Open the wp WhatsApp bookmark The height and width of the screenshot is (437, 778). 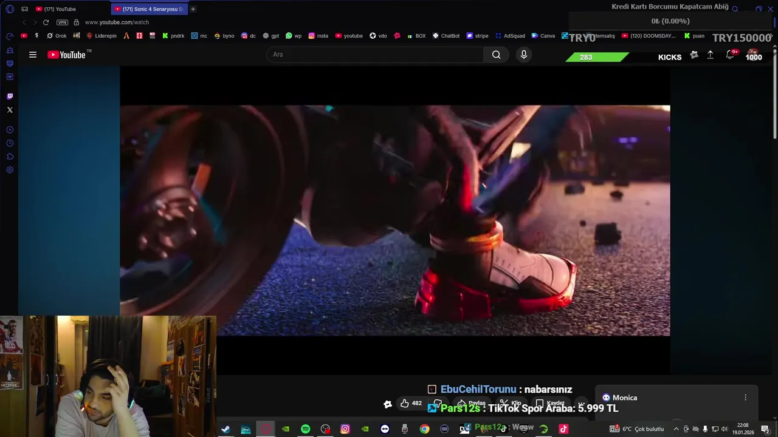click(294, 36)
